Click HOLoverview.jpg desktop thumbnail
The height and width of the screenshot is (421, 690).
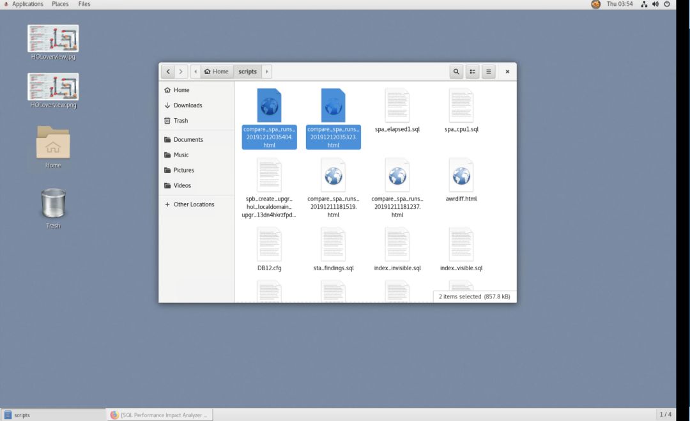coord(53,39)
